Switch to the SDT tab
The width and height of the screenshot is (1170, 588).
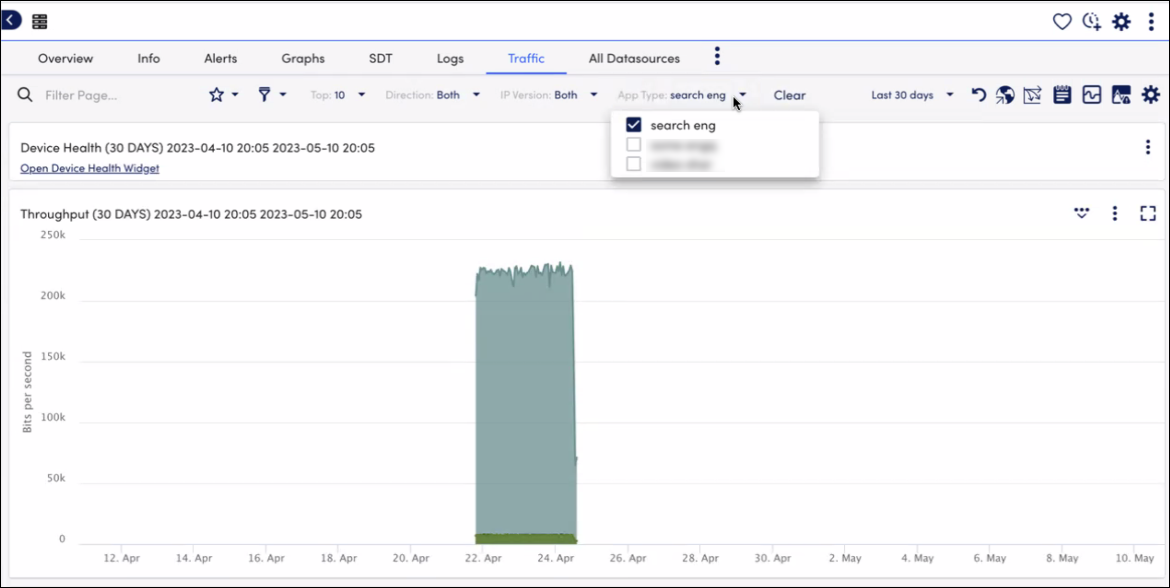coord(380,58)
